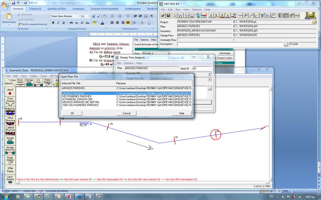321x200 pixels.
Task: Select River Reach drawing tool
Action: coord(20,82)
